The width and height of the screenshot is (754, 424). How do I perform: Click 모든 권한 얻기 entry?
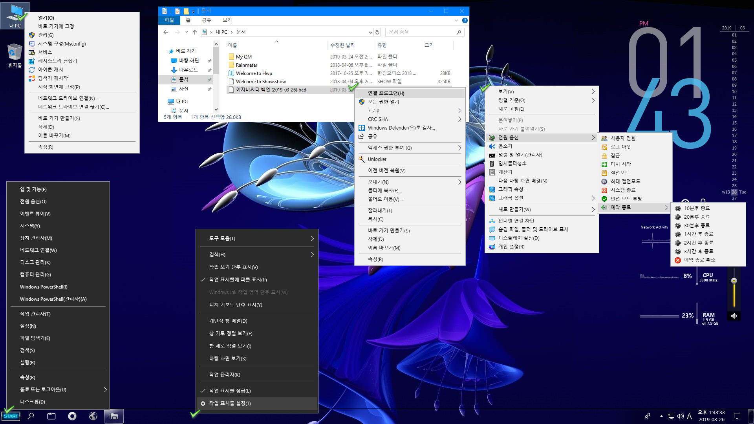[410, 102]
